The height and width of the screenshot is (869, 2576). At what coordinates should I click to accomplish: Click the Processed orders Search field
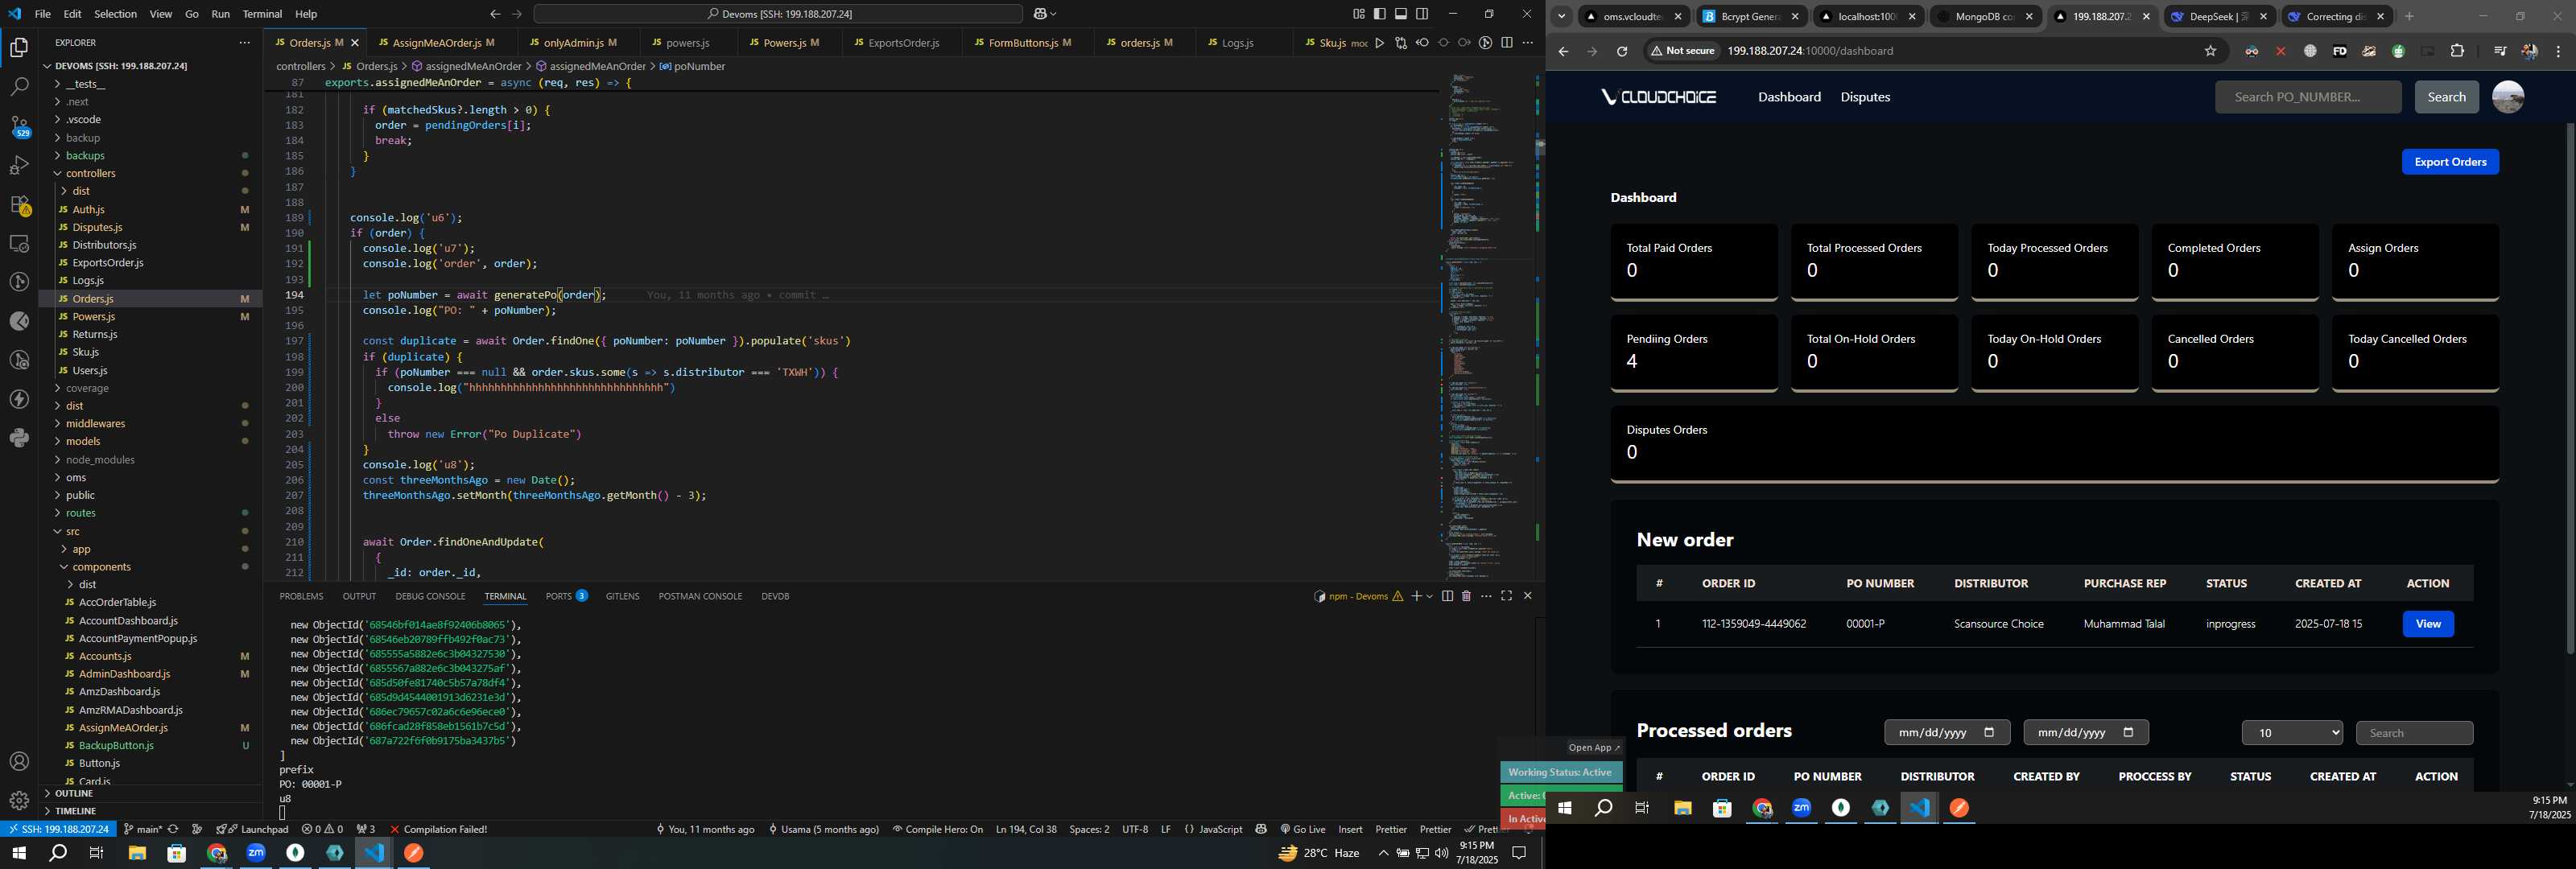pyautogui.click(x=2413, y=733)
